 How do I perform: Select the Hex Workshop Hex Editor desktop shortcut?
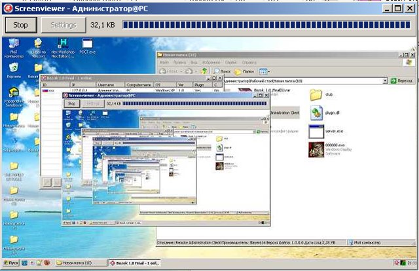tap(63, 48)
